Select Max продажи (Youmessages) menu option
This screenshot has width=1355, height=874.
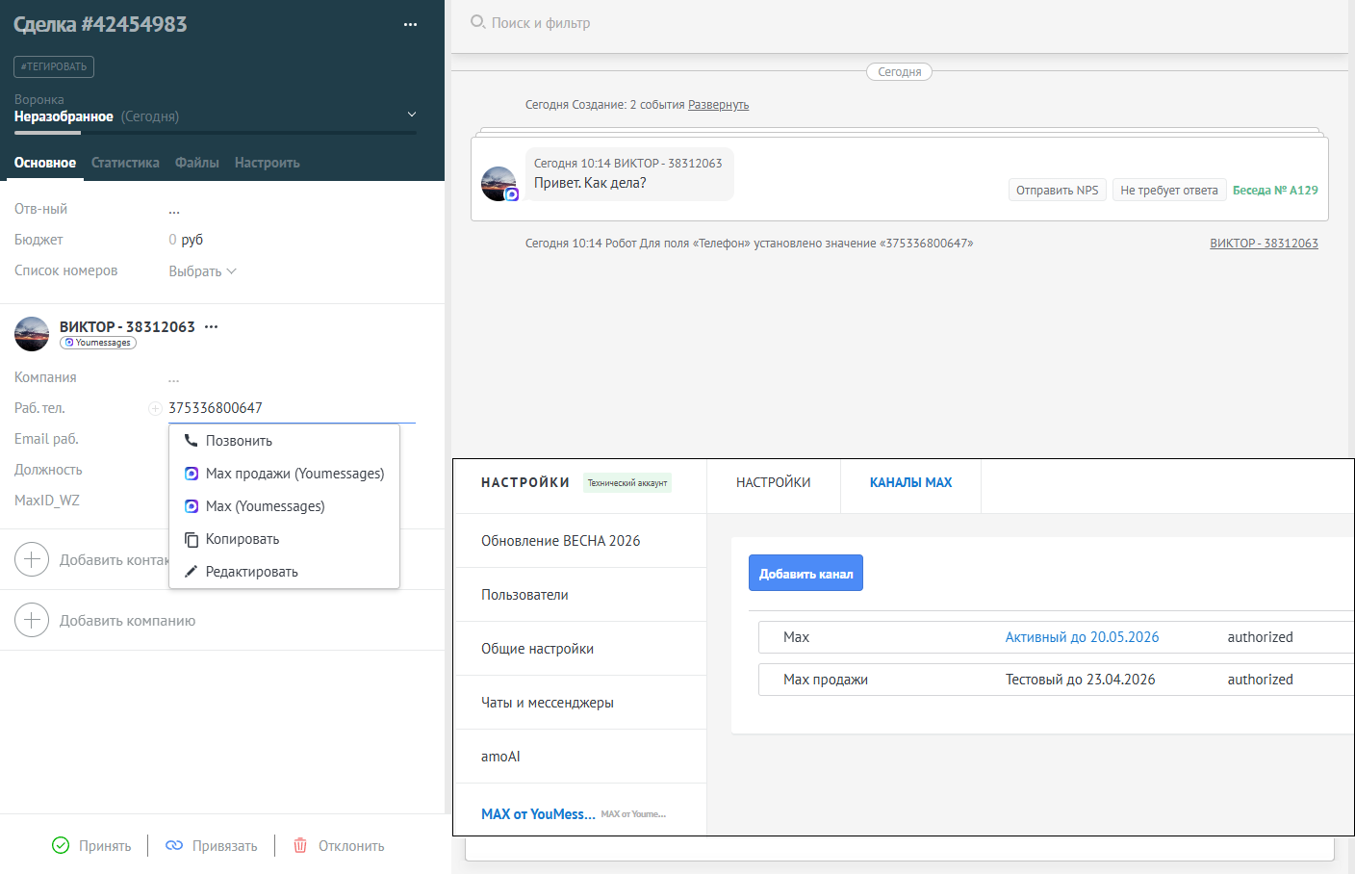(x=294, y=474)
